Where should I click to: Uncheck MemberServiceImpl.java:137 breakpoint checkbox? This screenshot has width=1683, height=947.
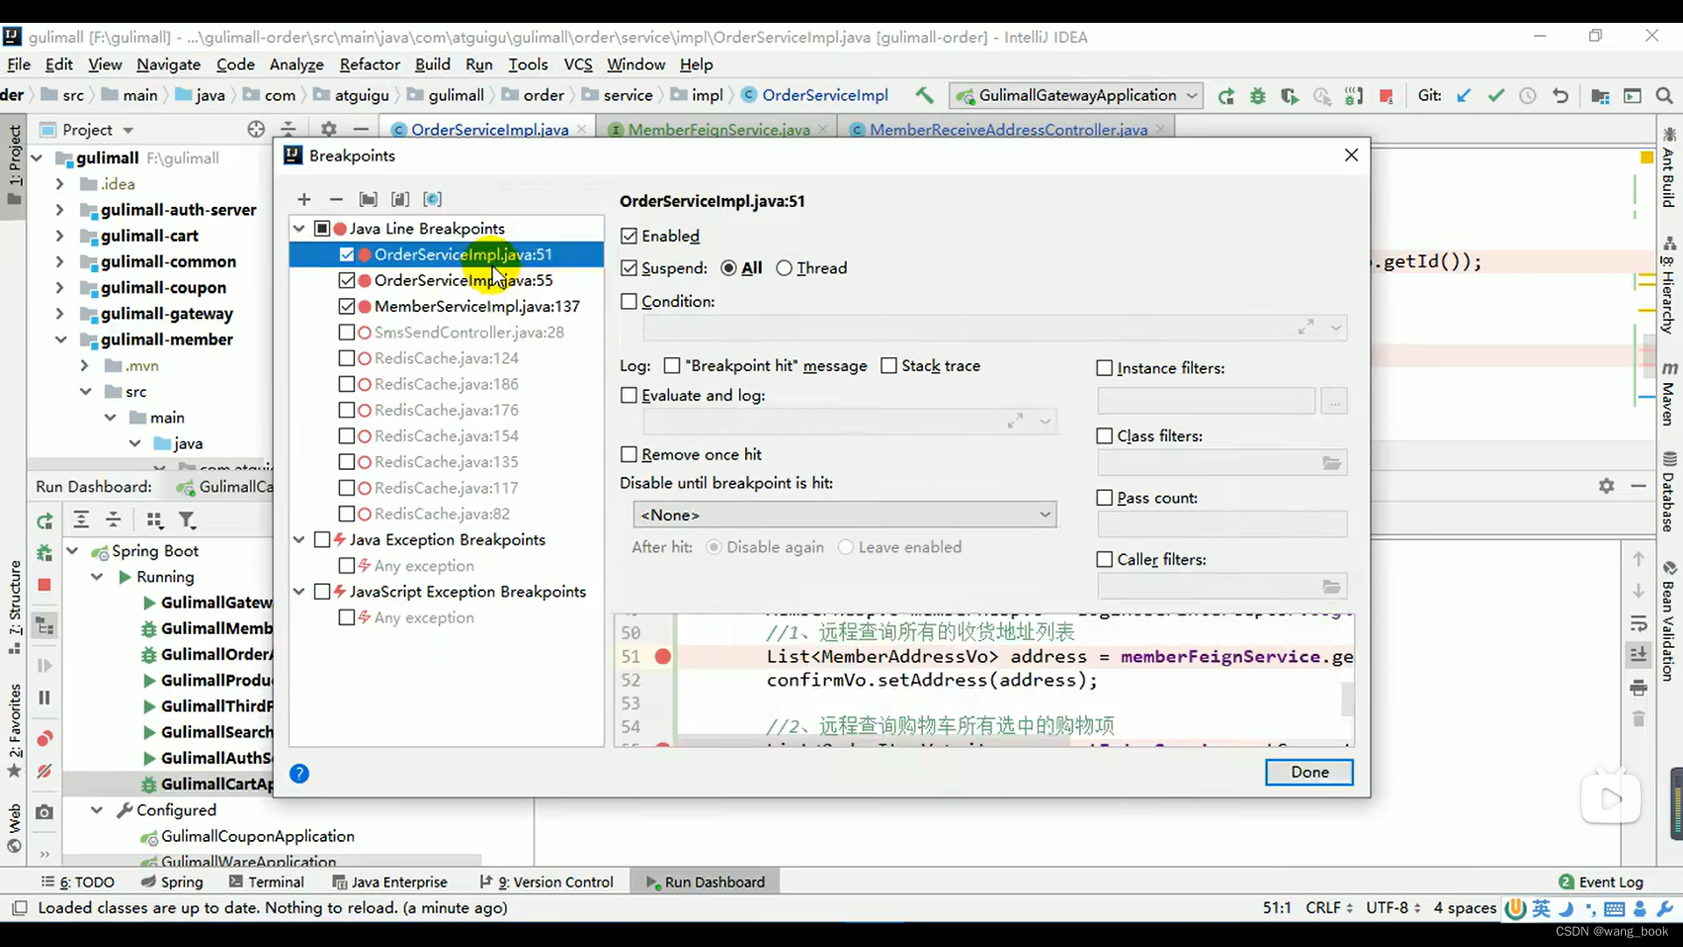tap(346, 306)
